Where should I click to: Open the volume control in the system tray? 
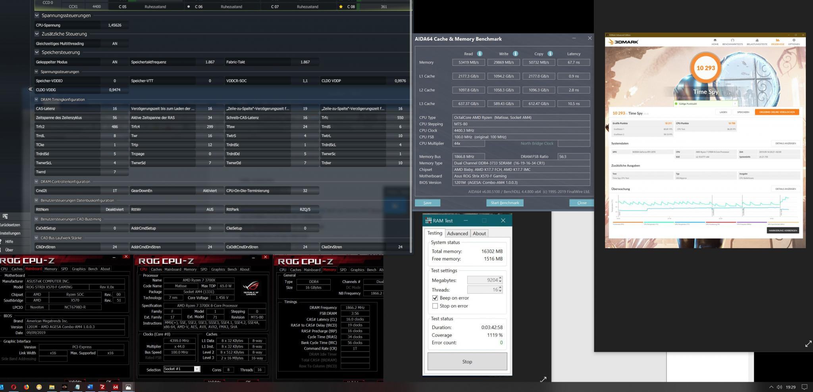pyautogui.click(x=779, y=387)
